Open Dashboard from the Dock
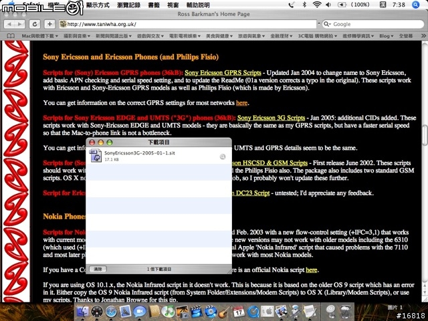The height and width of the screenshot is (321, 428). pyautogui.click(x=96, y=312)
